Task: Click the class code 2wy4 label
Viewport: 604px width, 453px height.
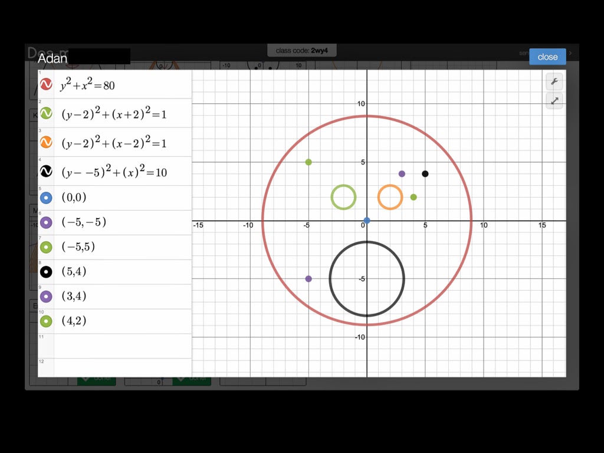Action: [302, 50]
